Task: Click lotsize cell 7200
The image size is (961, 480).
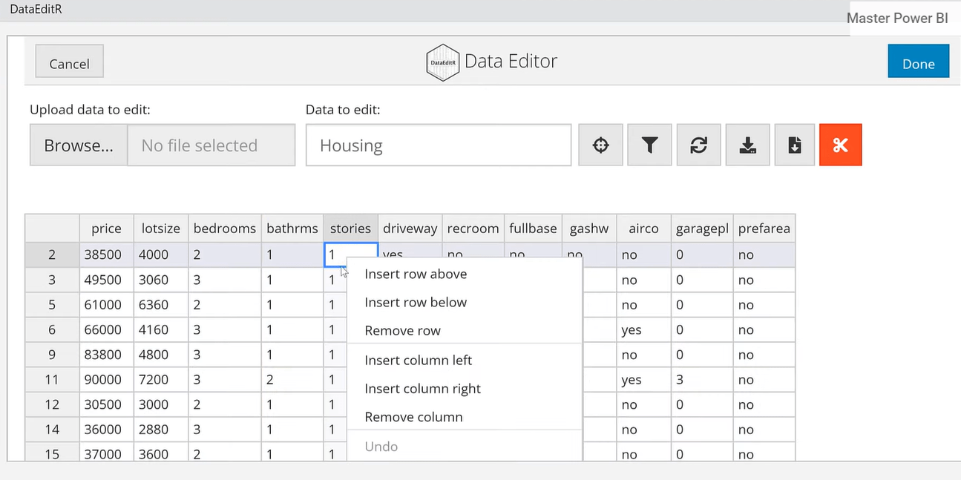Action: click(x=161, y=379)
